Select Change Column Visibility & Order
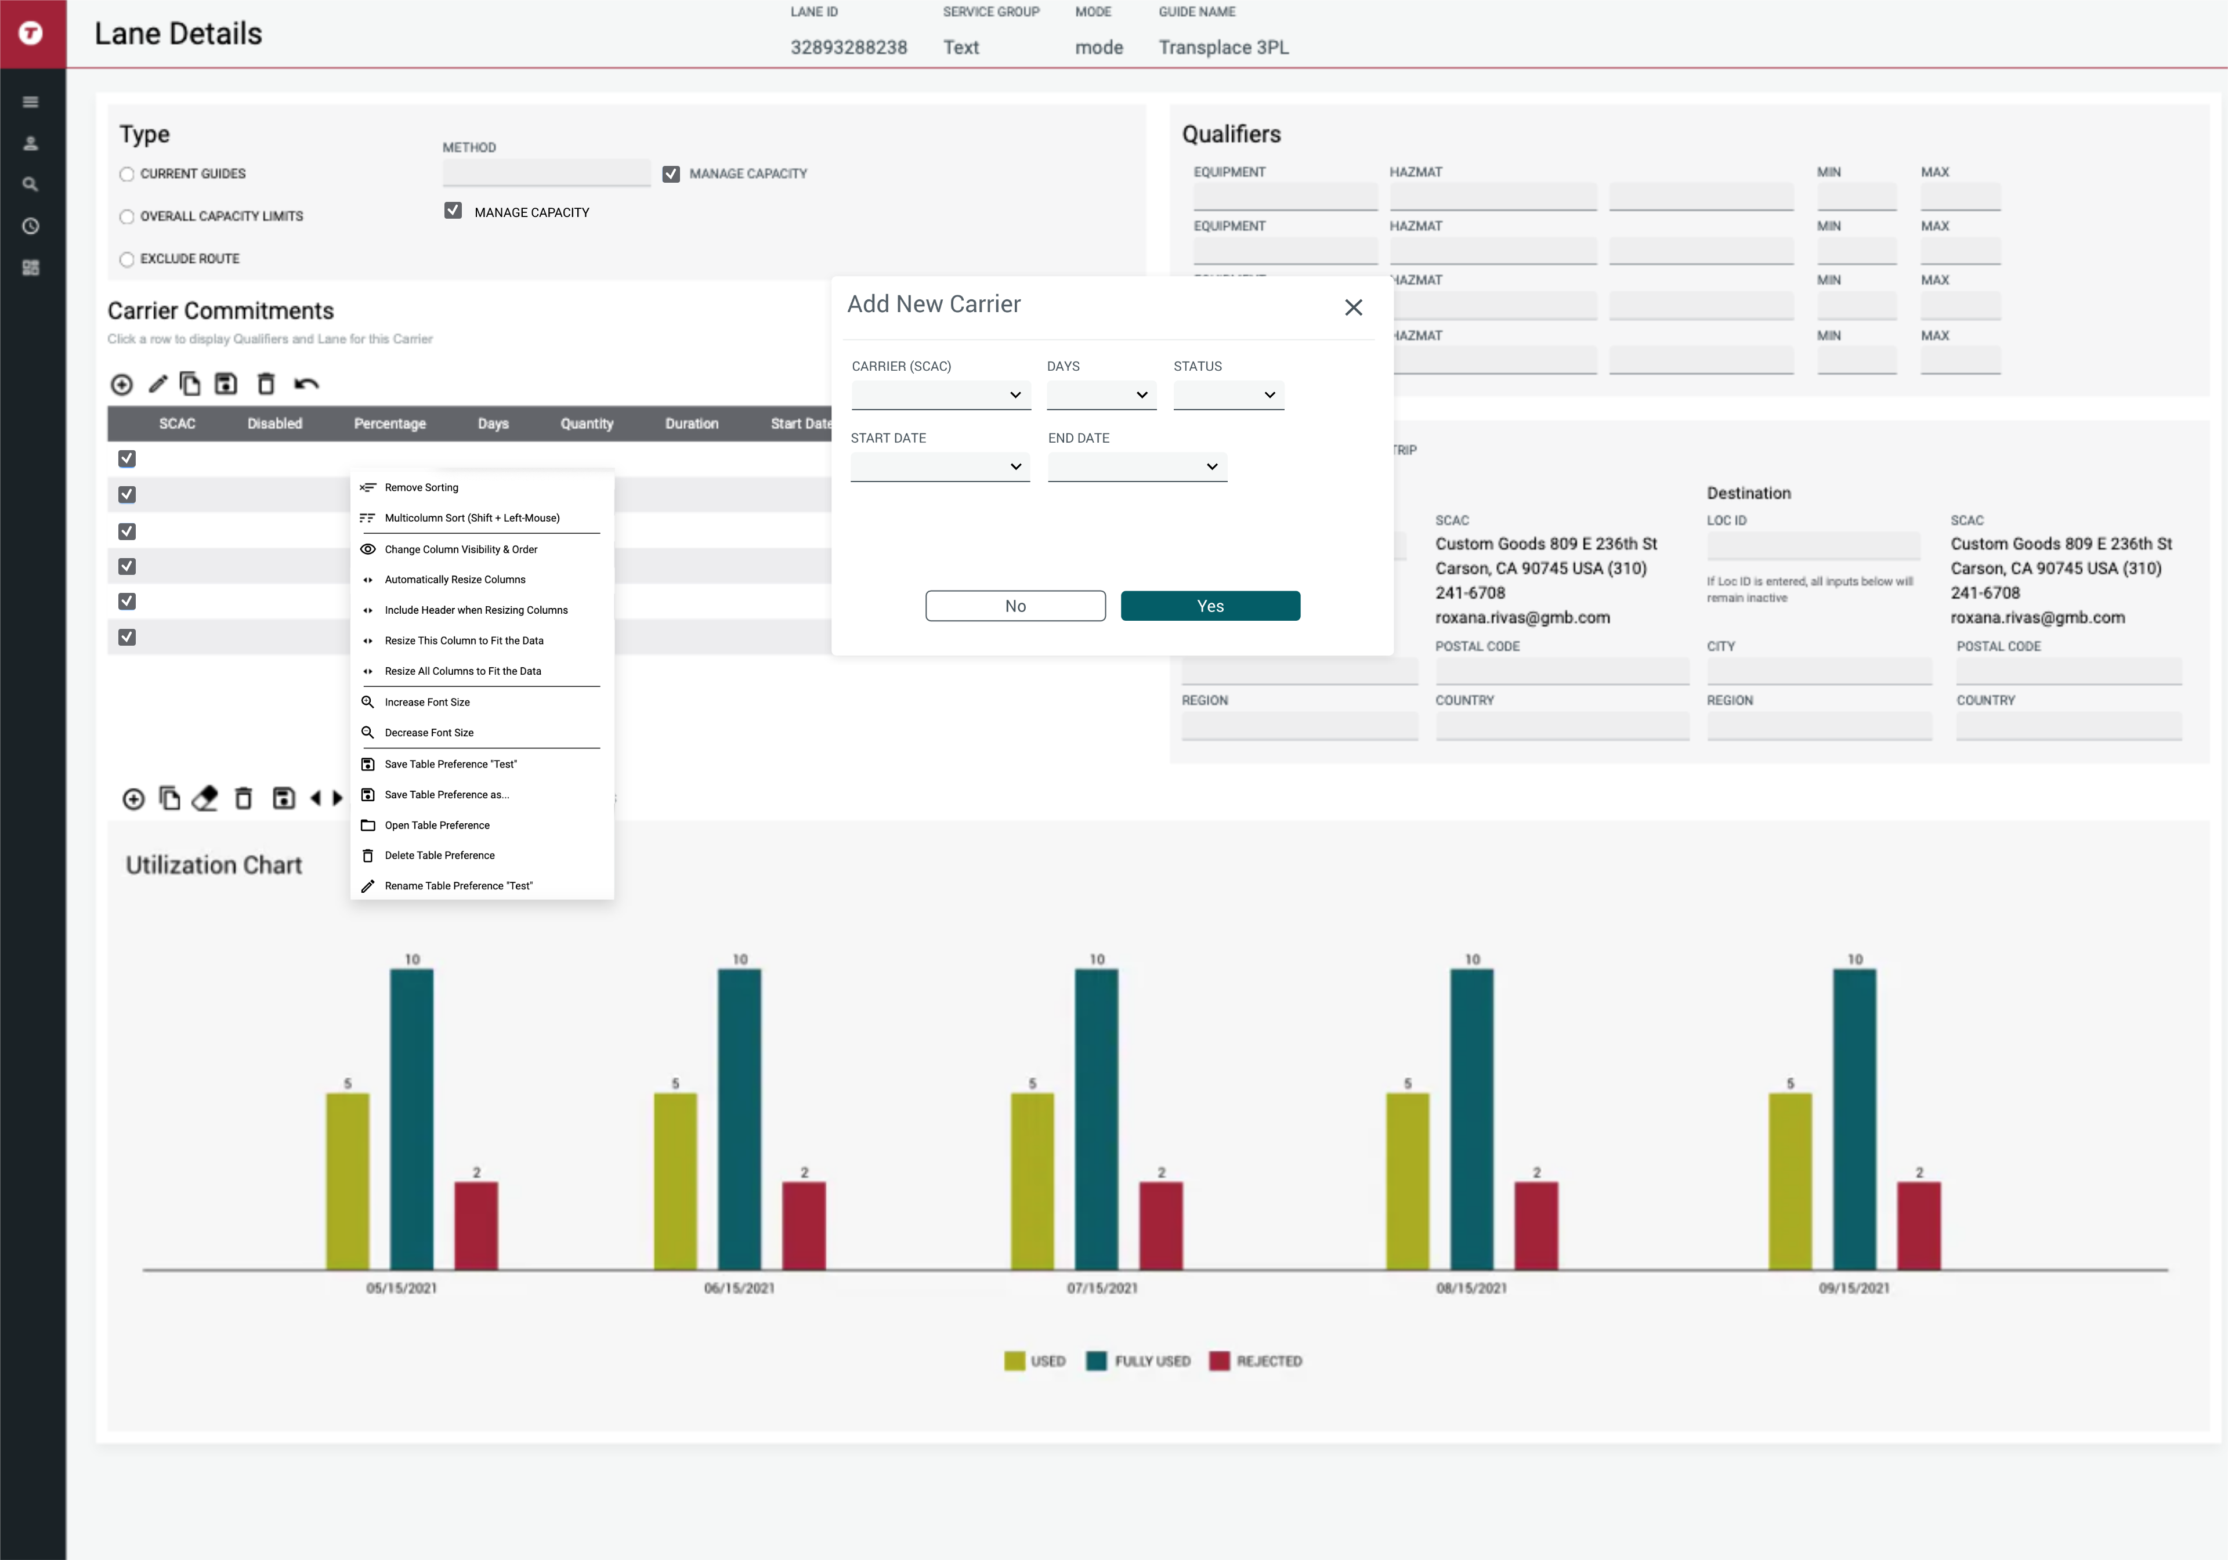Screen dimensions: 2228x1560 pyautogui.click(x=482, y=549)
